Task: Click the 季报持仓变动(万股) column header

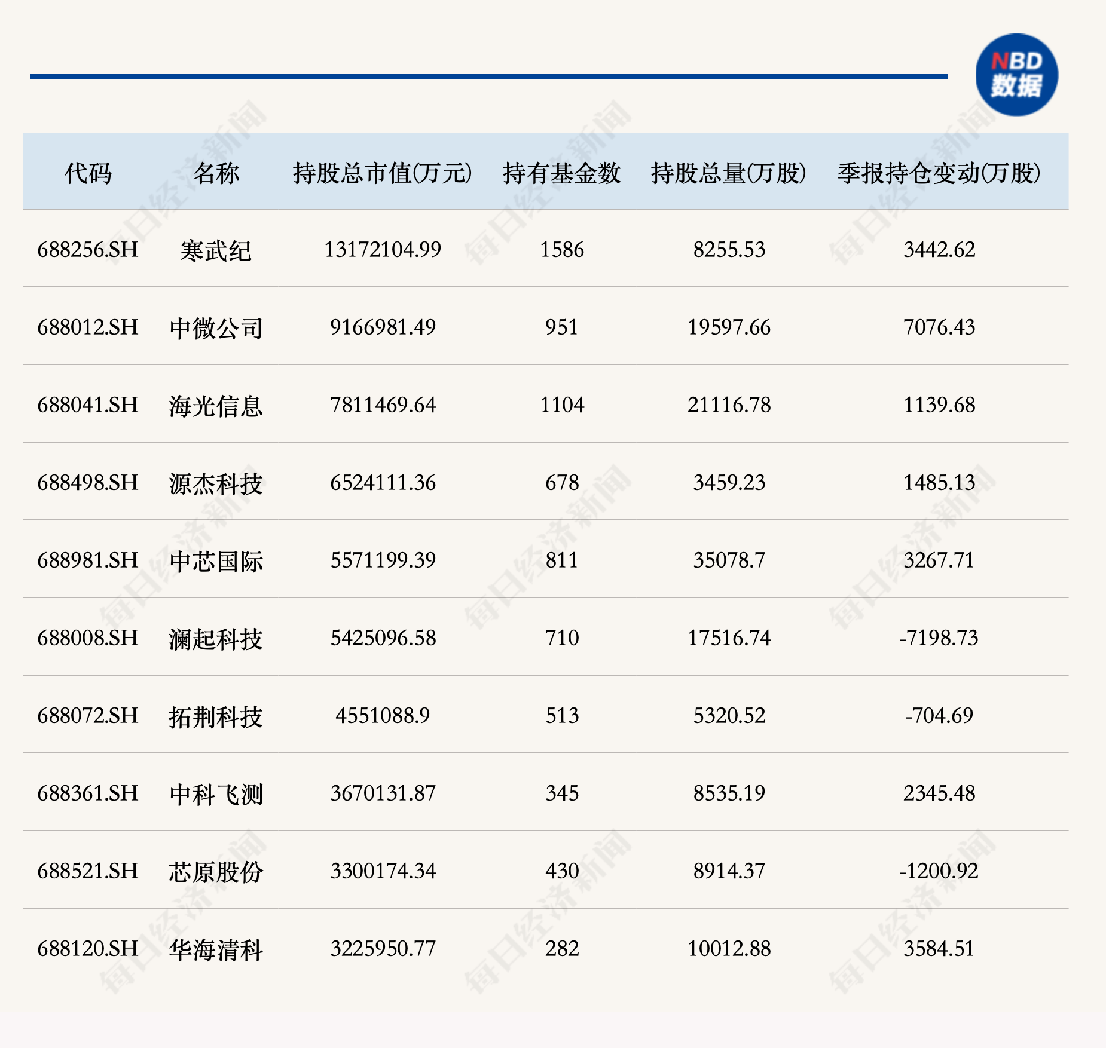Action: pos(939,173)
